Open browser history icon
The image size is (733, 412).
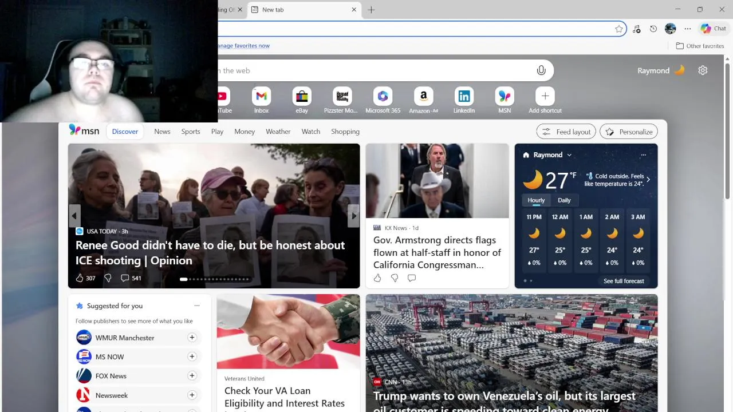pos(653,29)
